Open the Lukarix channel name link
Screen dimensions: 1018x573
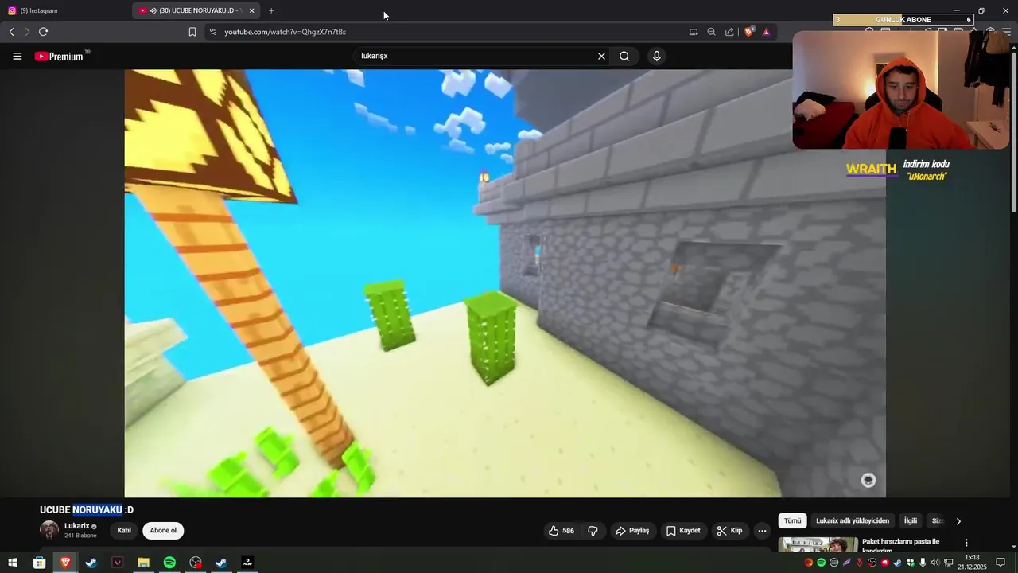point(77,526)
